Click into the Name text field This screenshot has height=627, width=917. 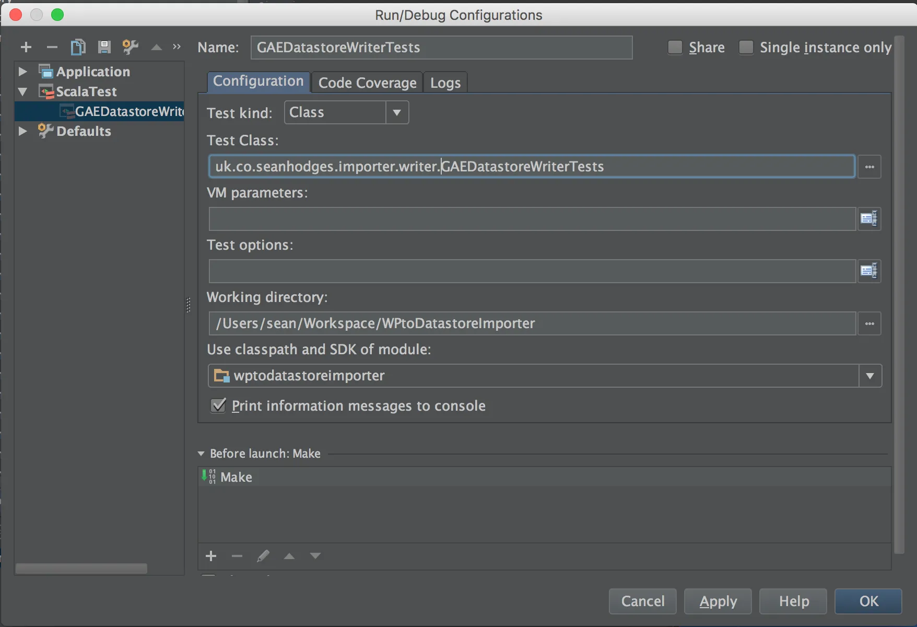pos(441,48)
